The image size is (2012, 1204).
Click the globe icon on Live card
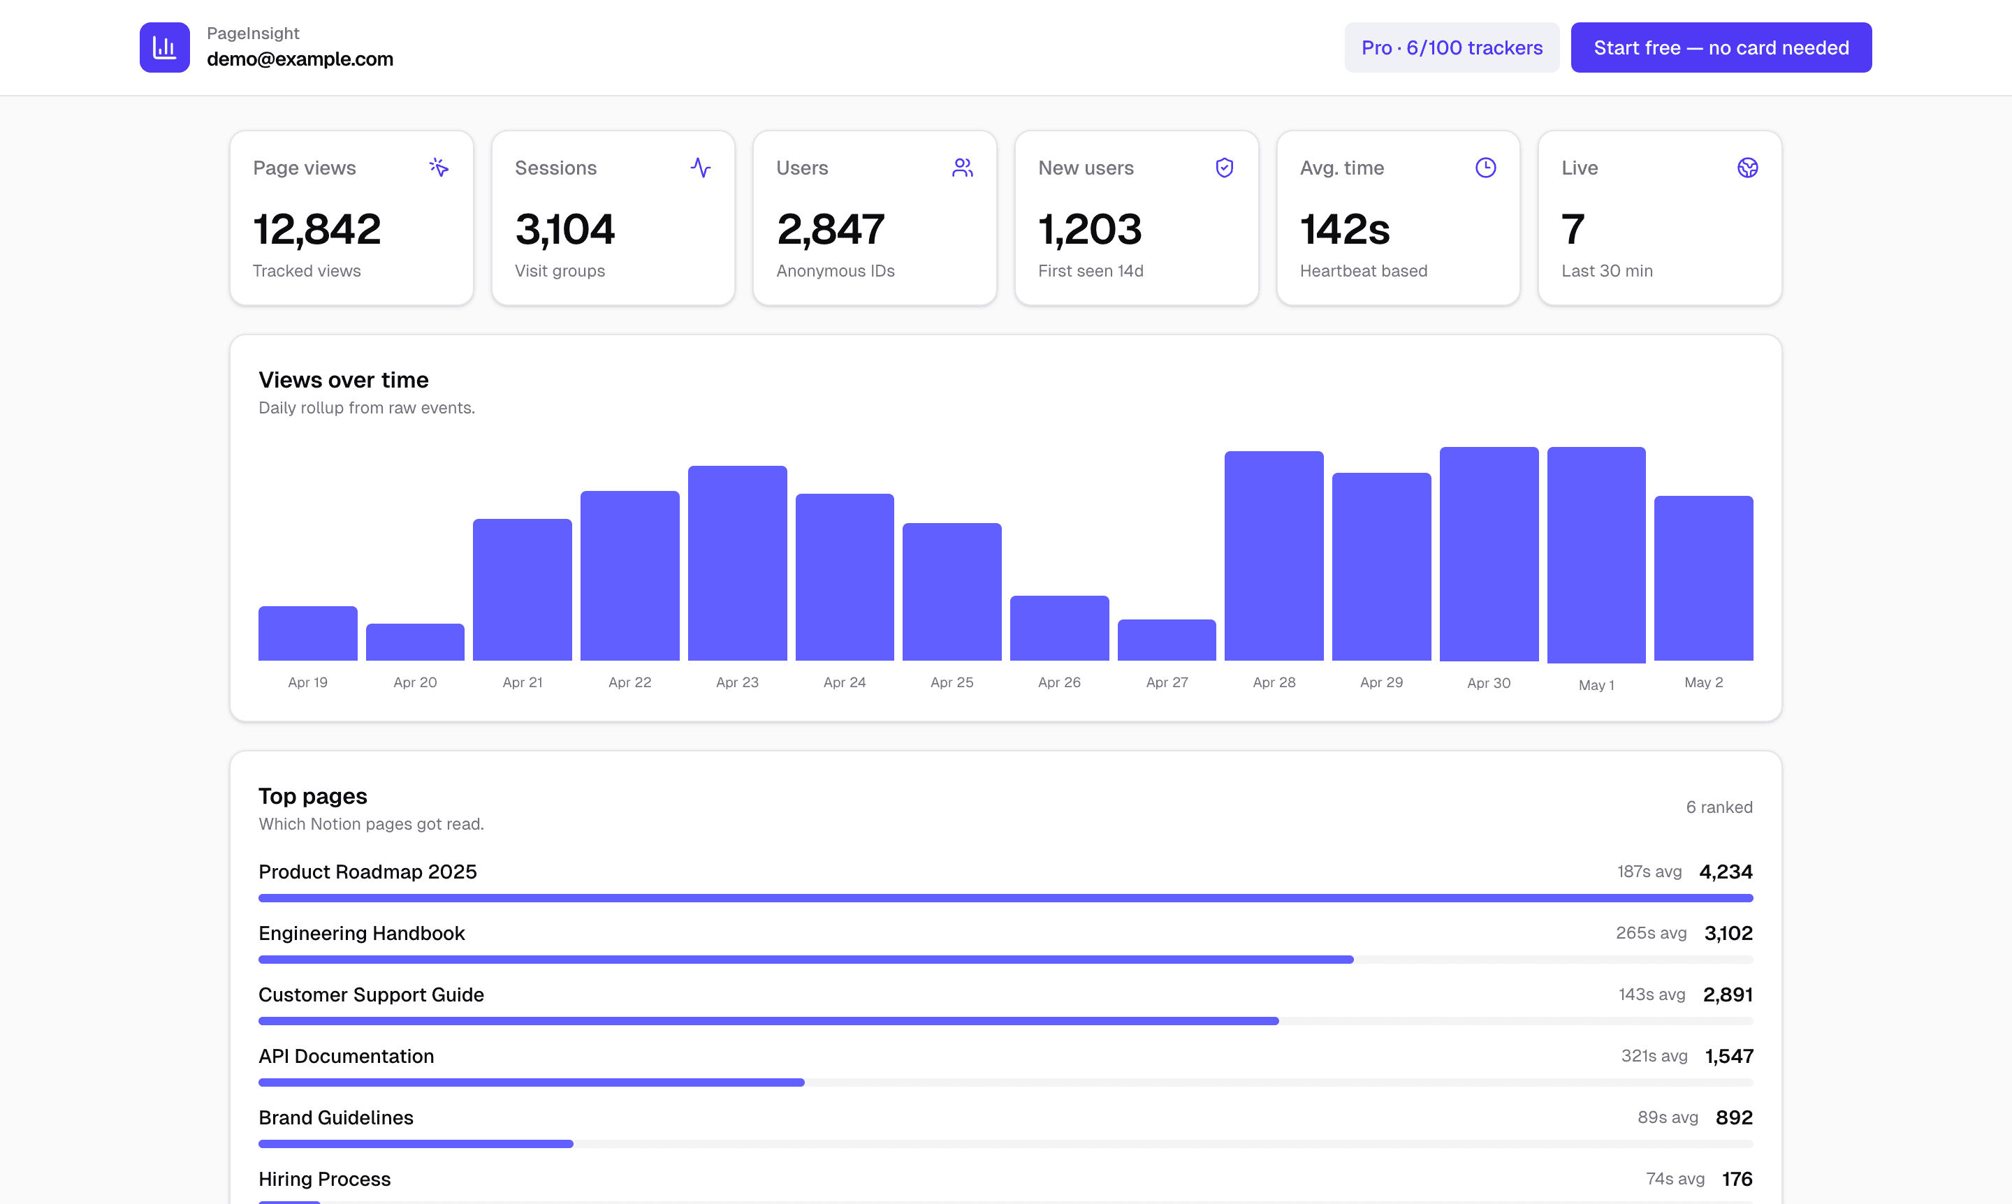click(x=1748, y=168)
